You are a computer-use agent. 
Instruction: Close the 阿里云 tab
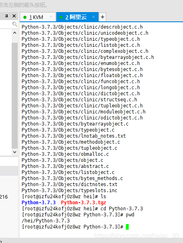[x=93, y=17]
